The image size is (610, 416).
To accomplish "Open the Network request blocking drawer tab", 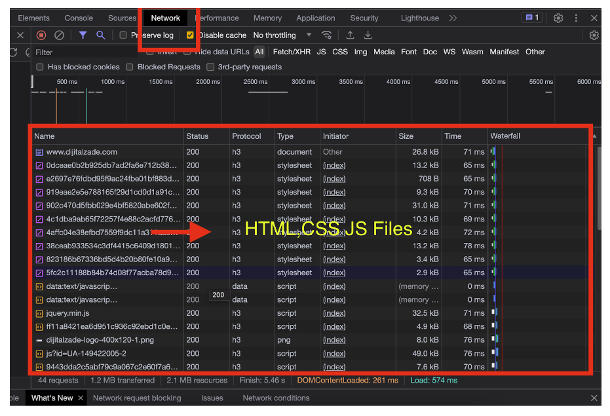I will (137, 398).
